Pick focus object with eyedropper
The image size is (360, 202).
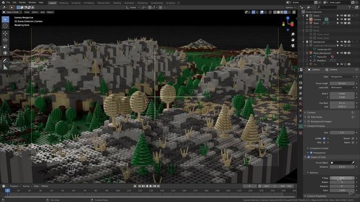coord(353,163)
